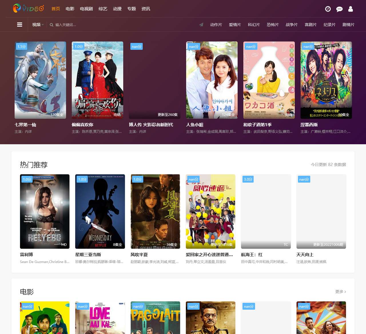Go to the 首页 tab
The width and height of the screenshot is (366, 334).
(56, 9)
